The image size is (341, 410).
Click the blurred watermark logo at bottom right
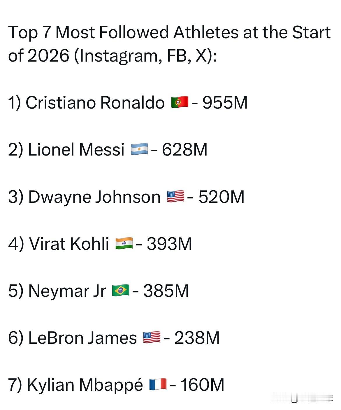pyautogui.click(x=303, y=398)
